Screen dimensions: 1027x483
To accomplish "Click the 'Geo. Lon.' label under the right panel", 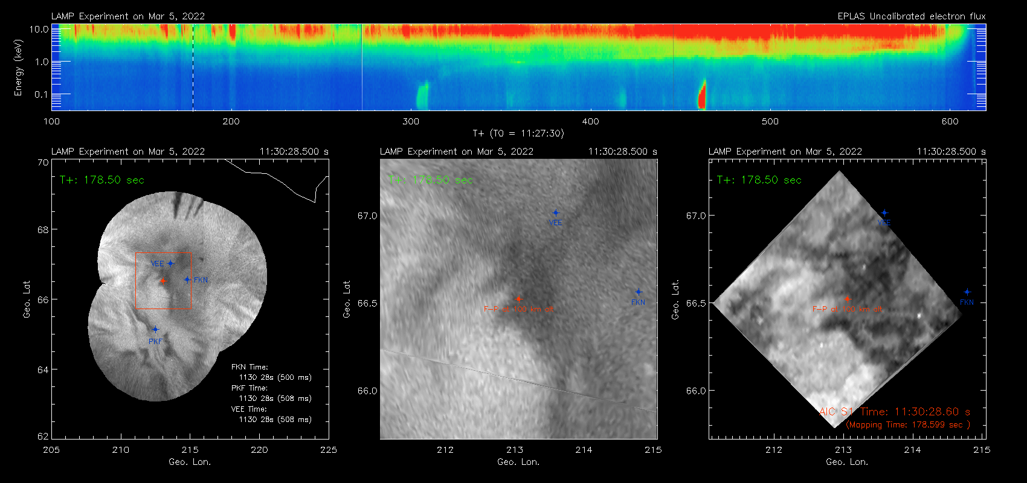I will 847,462.
